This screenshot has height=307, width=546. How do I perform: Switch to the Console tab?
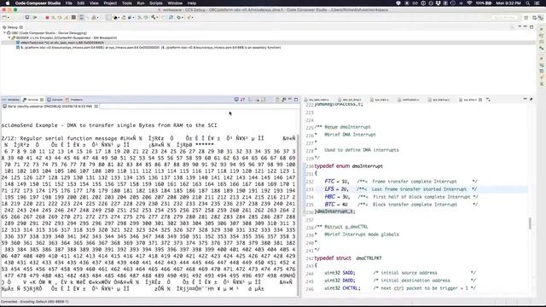[x=55, y=100]
